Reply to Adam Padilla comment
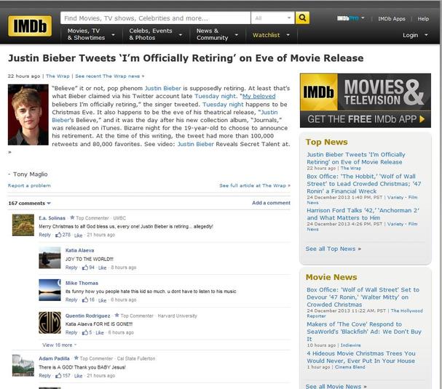 [44, 375]
